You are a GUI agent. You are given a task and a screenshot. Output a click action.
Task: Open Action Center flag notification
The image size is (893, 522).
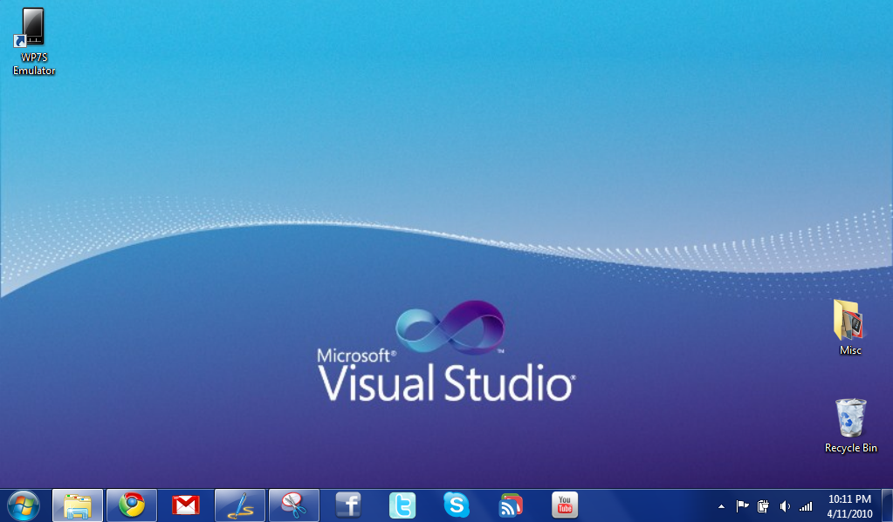pyautogui.click(x=742, y=505)
